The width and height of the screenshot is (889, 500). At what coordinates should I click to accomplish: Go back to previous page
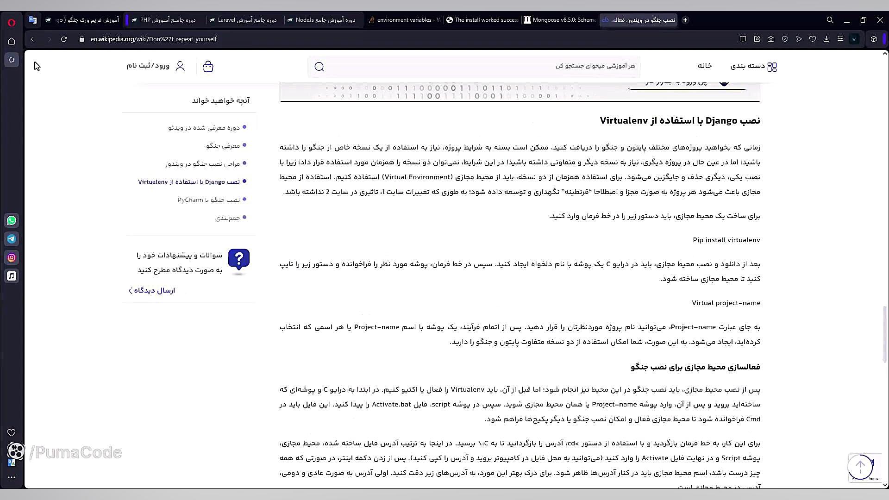pyautogui.click(x=32, y=39)
